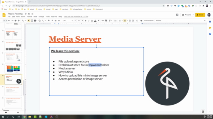
Task: Click the highlight color marker
Action: coord(99,20)
